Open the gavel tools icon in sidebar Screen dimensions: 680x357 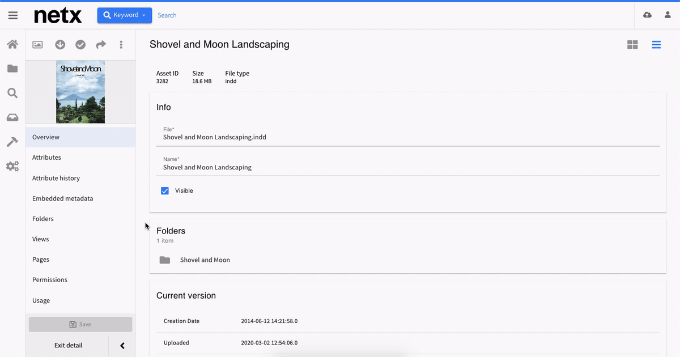[x=12, y=142]
